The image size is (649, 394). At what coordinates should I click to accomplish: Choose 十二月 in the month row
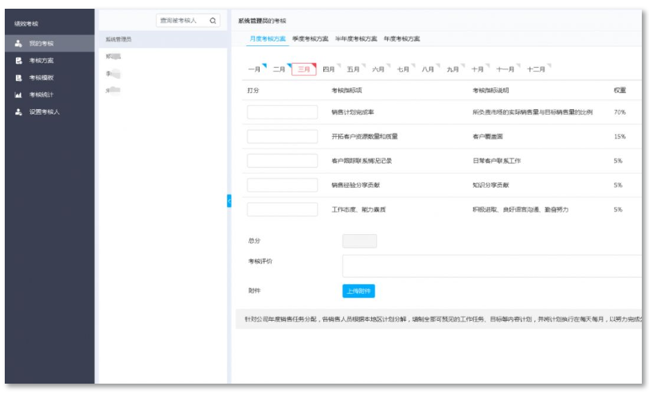[x=536, y=69]
